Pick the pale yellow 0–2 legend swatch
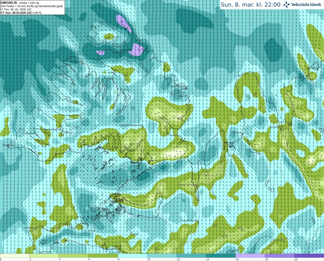The image size is (324, 261). tap(15, 256)
